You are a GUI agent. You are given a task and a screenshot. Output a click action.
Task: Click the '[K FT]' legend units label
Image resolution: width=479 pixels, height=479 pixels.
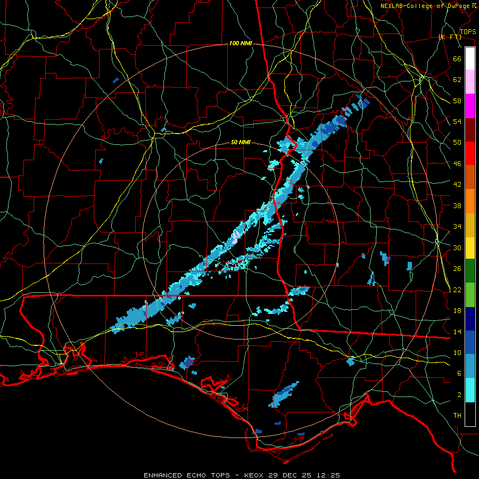[x=450, y=37]
